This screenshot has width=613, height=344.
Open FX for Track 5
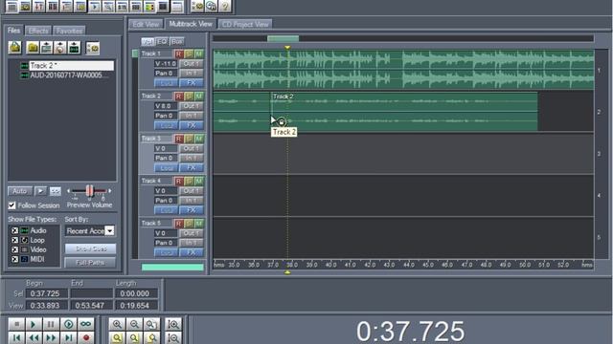[192, 252]
